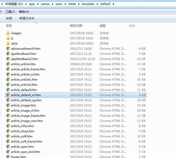This screenshot has height=158, width=176.
Task: Select article_soft.htm file icon
Action: click(x=8, y=136)
